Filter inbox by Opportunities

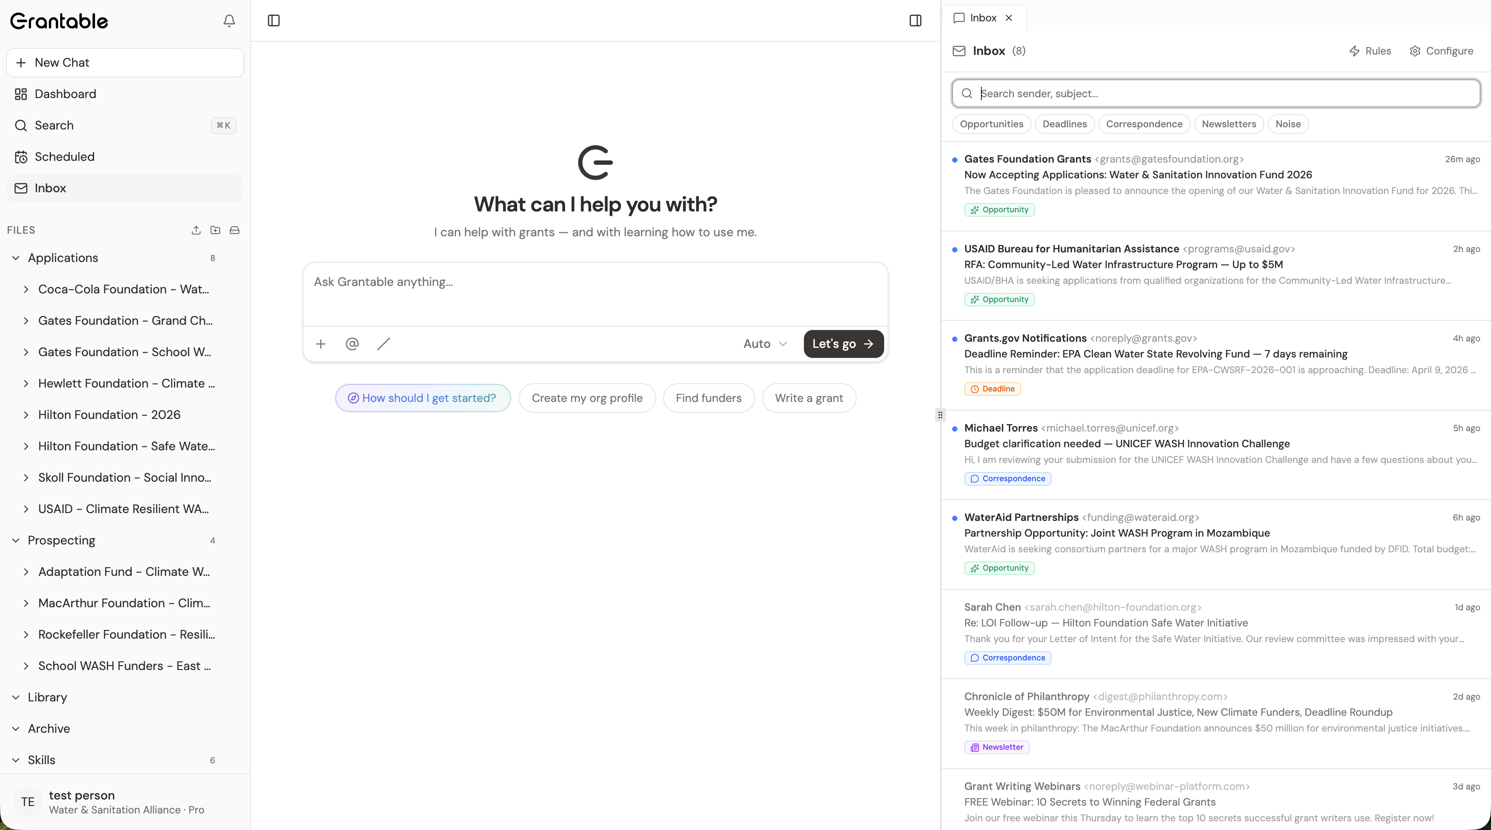(x=991, y=124)
